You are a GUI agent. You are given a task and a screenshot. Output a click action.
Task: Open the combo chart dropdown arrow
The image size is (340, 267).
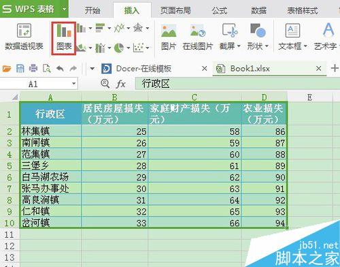pos(109,48)
